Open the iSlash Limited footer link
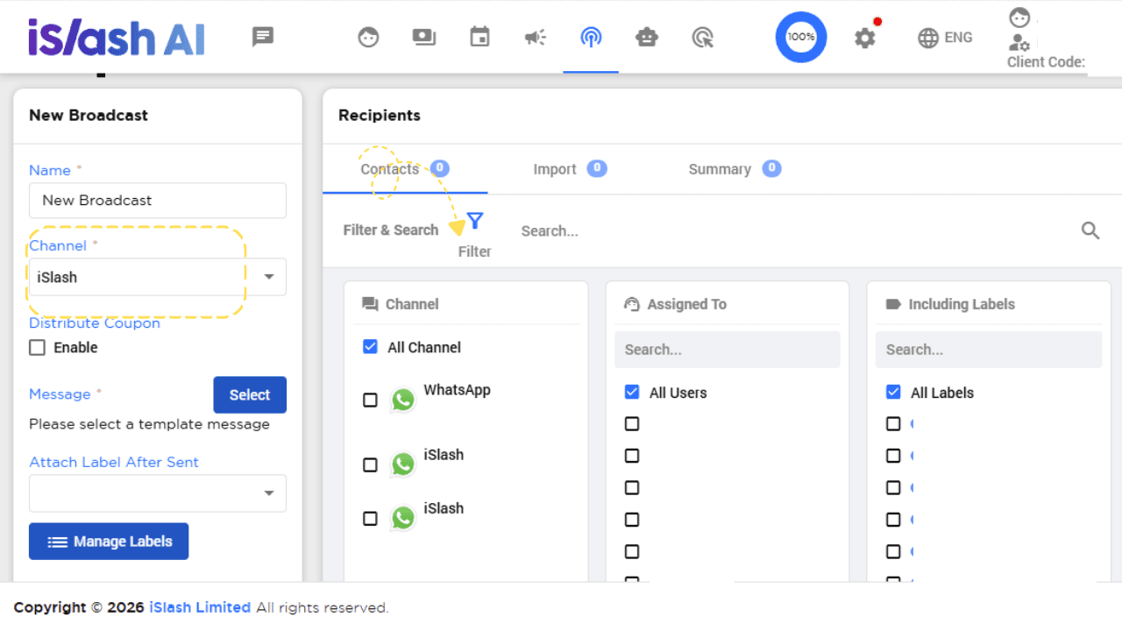The height and width of the screenshot is (631, 1122). click(200, 607)
